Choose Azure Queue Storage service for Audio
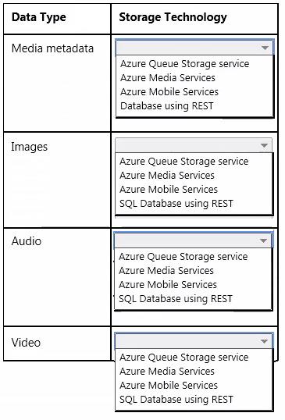The image size is (285, 420). coord(183,257)
